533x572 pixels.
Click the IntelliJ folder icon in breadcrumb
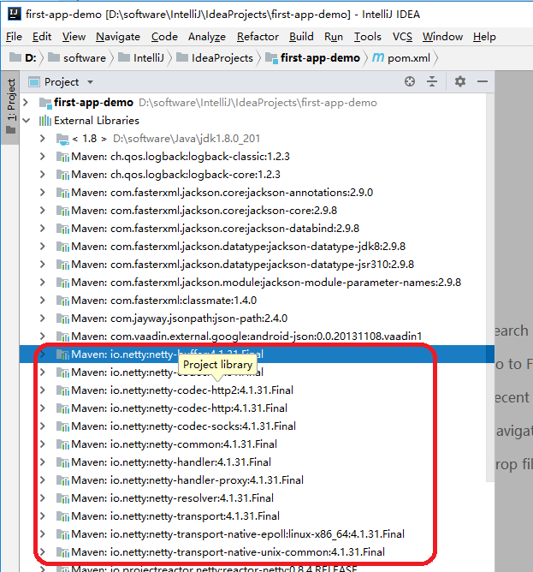[124, 57]
